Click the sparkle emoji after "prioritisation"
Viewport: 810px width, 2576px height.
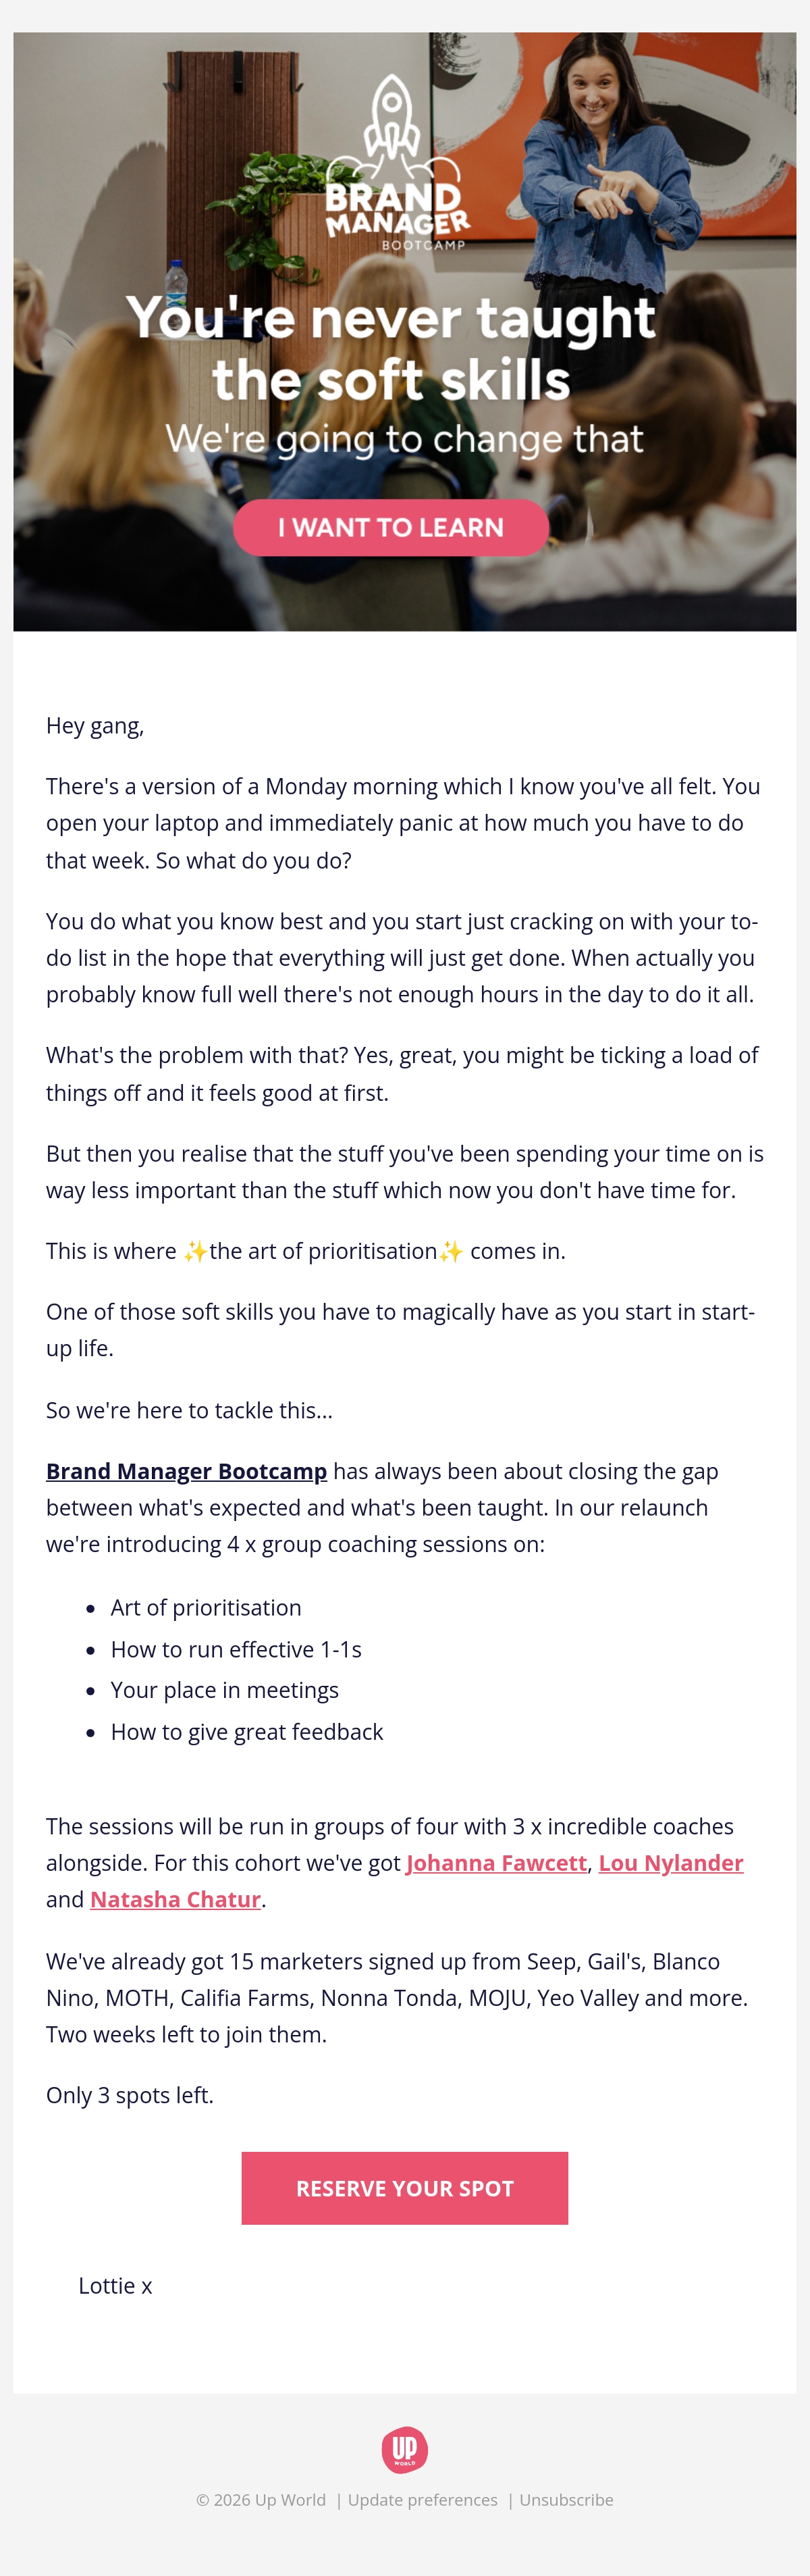[451, 1251]
